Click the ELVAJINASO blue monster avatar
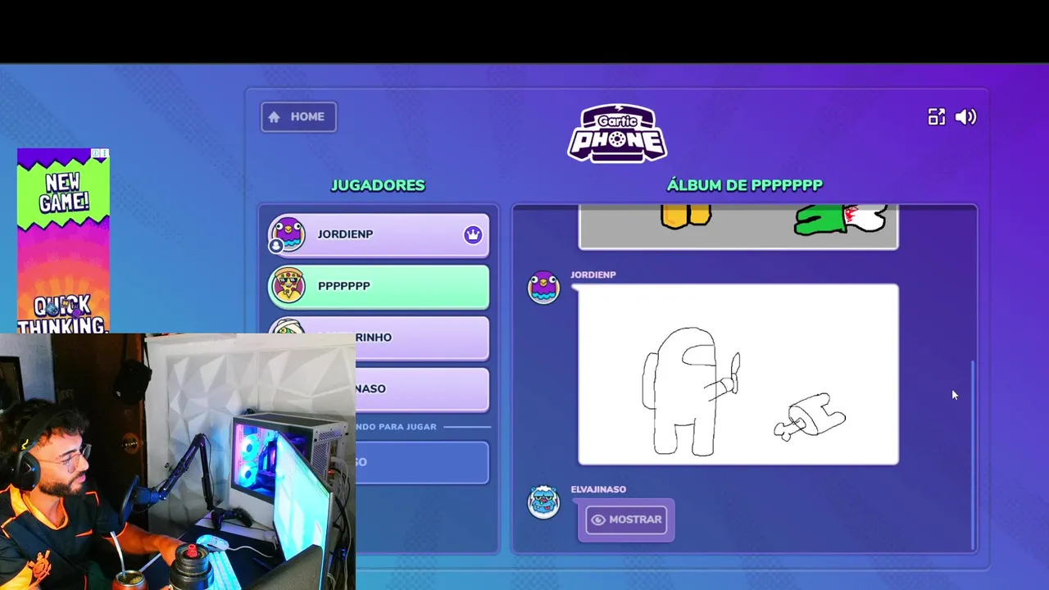Image resolution: width=1049 pixels, height=590 pixels. [x=543, y=502]
